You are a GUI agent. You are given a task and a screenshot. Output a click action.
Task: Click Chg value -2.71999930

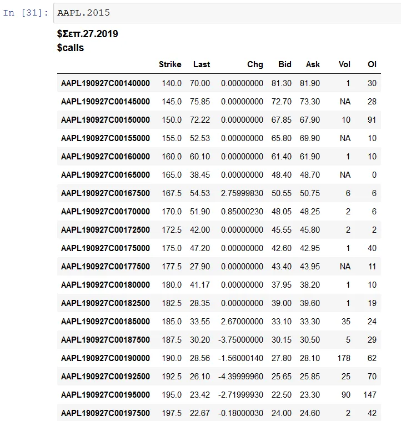tap(240, 395)
